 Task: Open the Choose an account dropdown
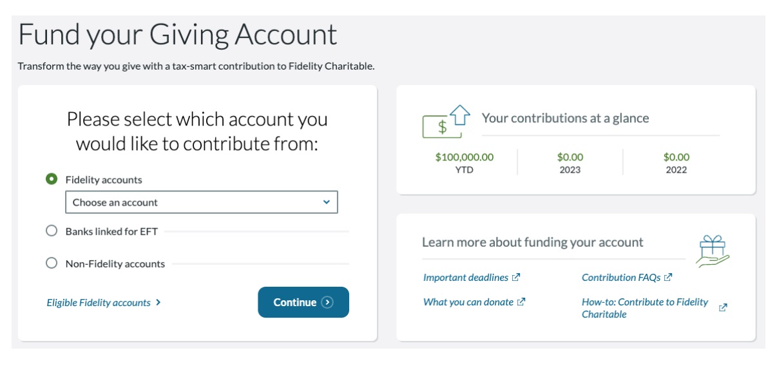tap(202, 202)
